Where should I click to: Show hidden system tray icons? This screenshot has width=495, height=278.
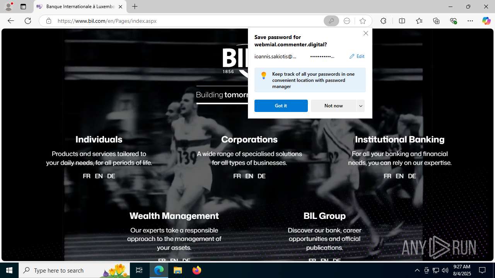tap(417, 270)
